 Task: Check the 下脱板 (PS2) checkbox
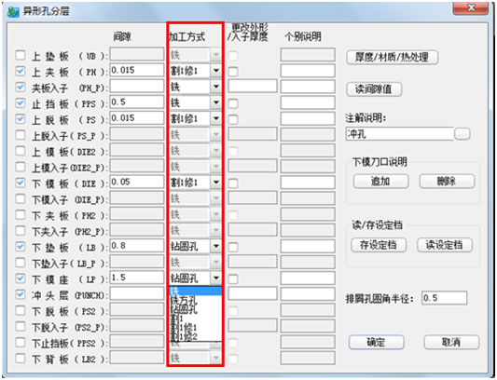tap(21, 310)
